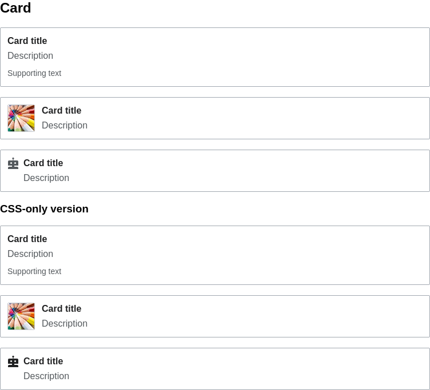Click "Description" in the first card
This screenshot has width=430, height=390.
[30, 55]
